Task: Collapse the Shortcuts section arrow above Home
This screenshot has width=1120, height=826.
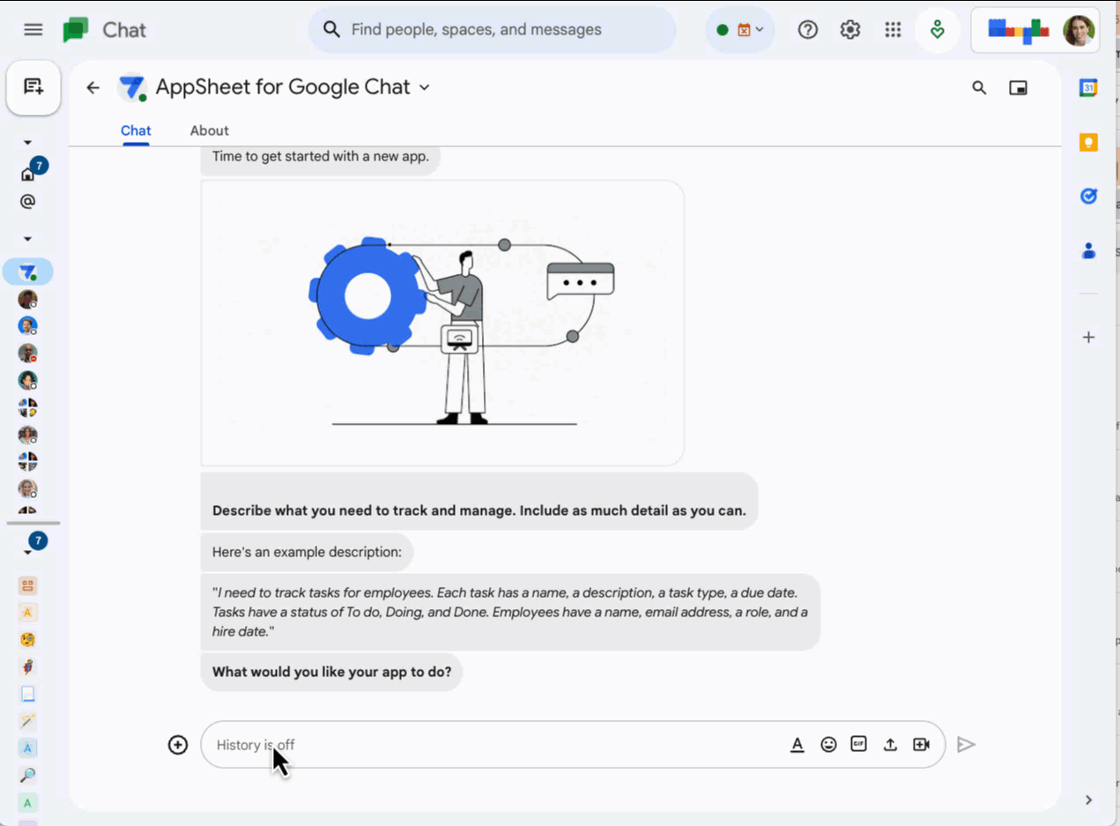Action: tap(27, 142)
